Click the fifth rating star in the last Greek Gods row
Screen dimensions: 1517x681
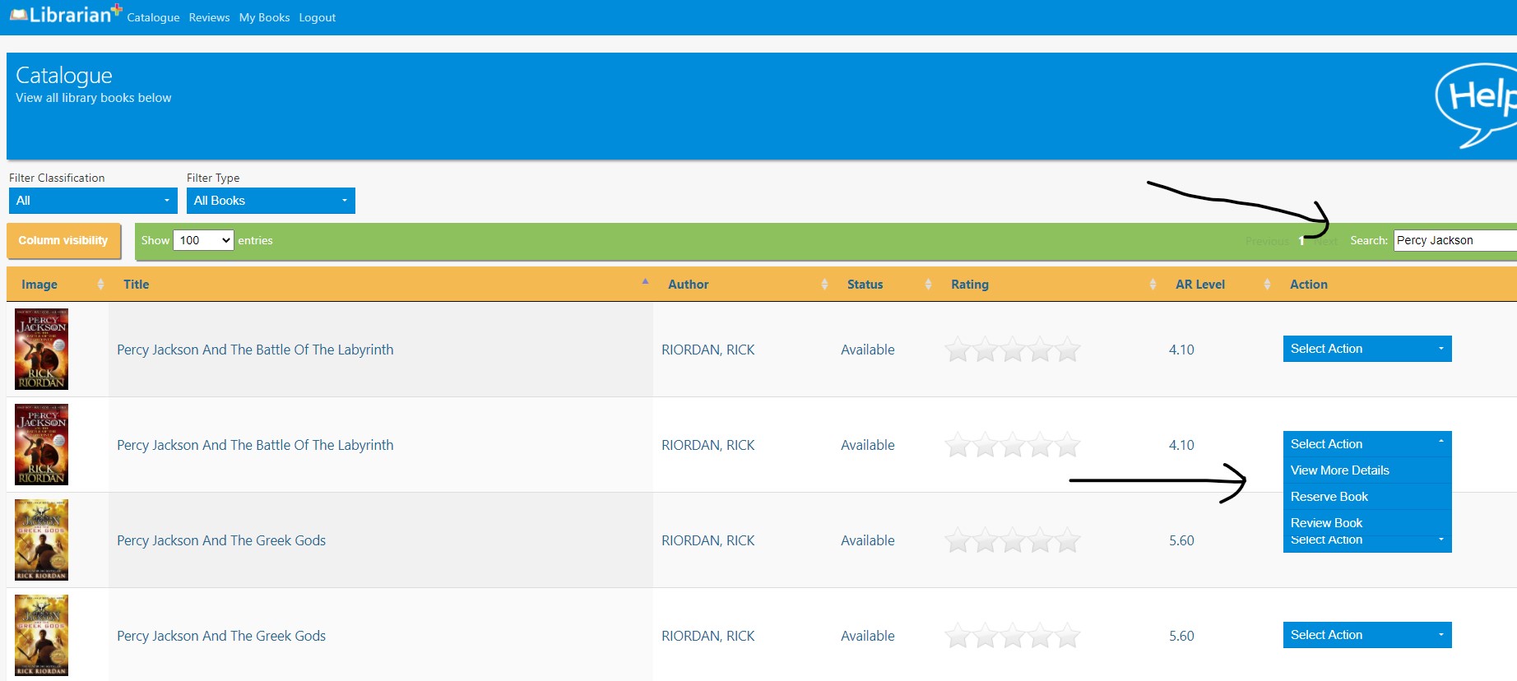coord(1068,636)
